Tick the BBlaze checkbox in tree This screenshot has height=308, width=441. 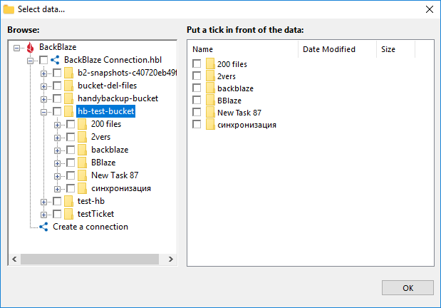coord(71,163)
